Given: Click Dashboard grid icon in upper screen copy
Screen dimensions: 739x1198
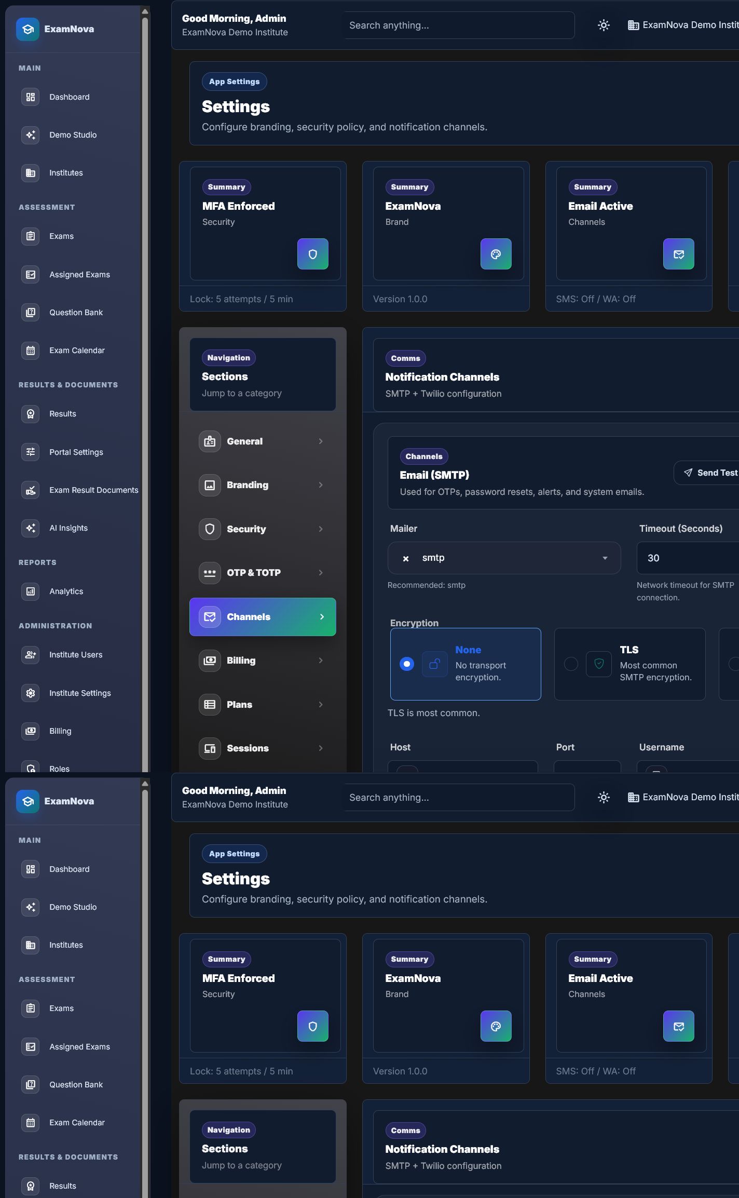Looking at the screenshot, I should pyautogui.click(x=31, y=97).
